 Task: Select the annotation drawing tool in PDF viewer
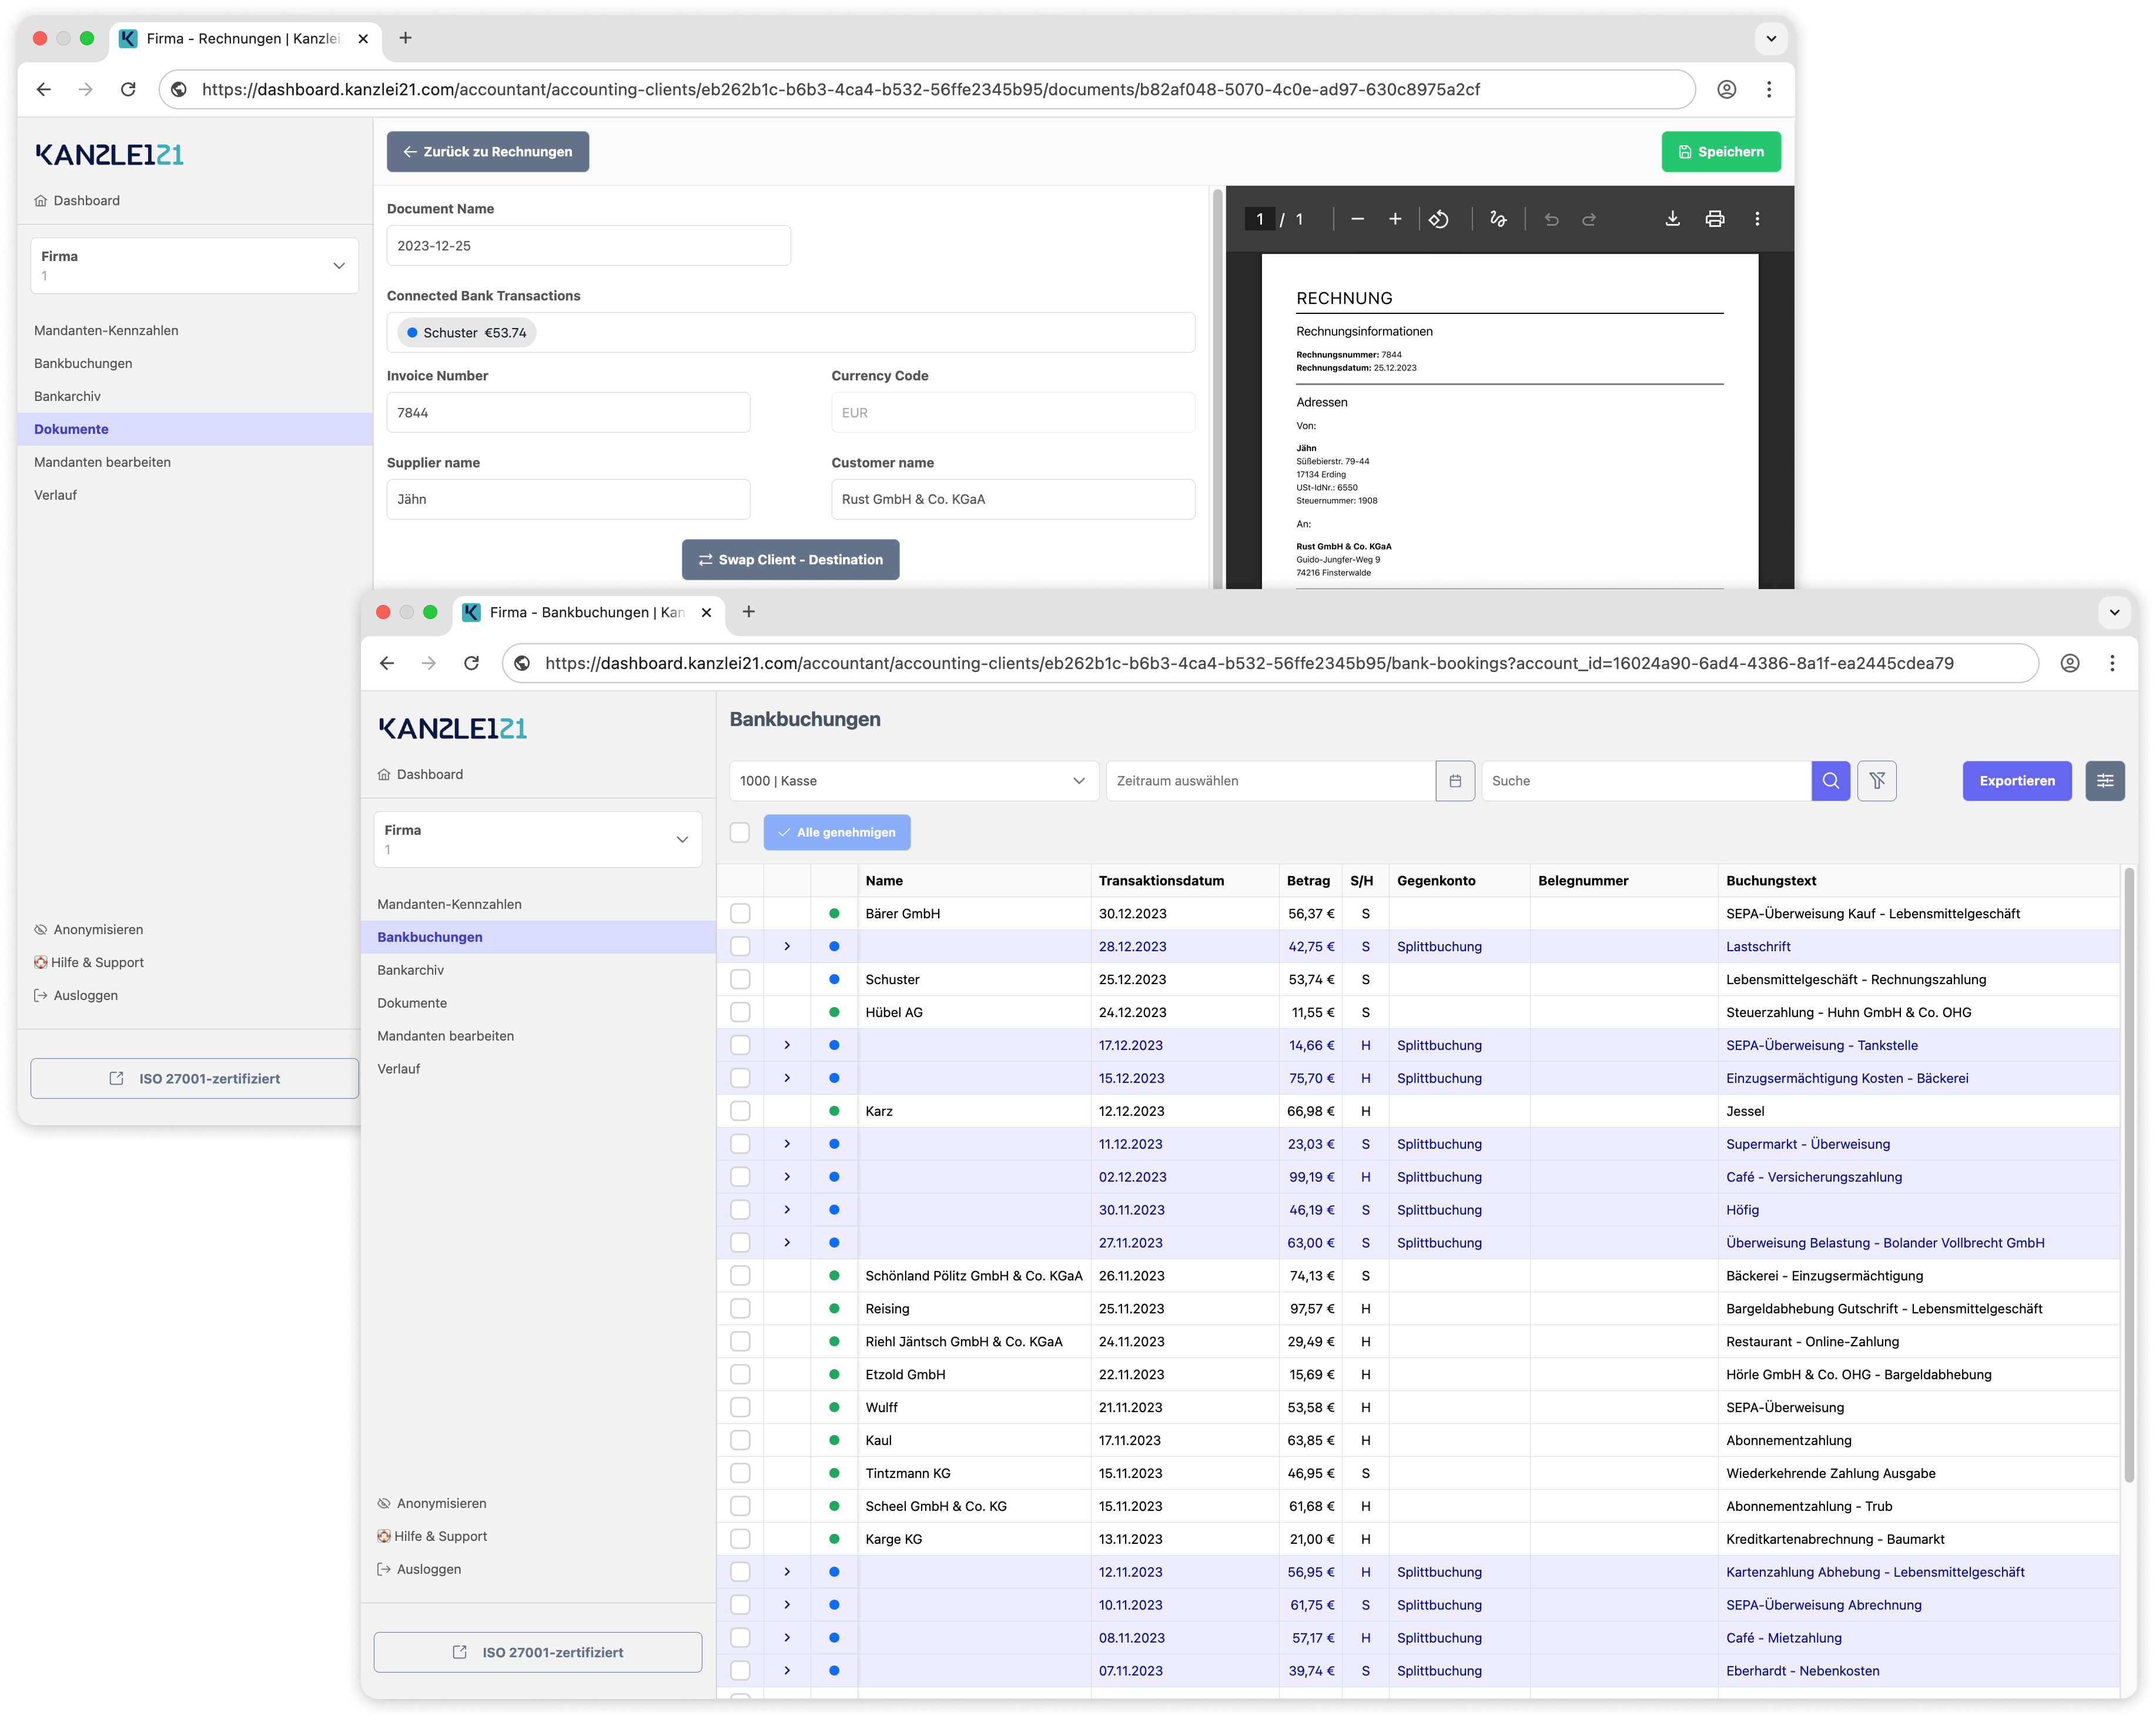click(x=1498, y=218)
